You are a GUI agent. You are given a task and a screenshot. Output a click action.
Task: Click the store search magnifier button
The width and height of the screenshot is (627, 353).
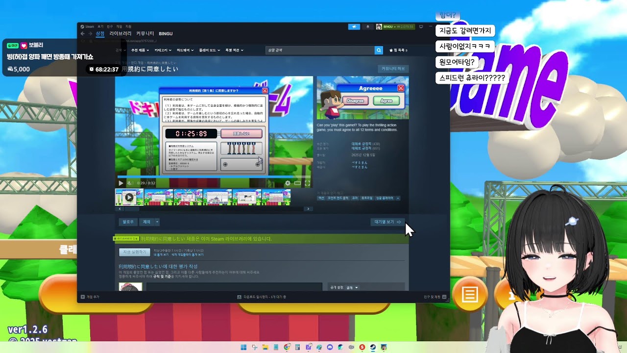[379, 50]
